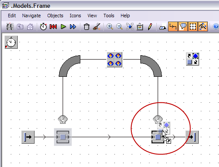Click the pencil edit icon
The image size is (219, 167).
(x=150, y=27)
